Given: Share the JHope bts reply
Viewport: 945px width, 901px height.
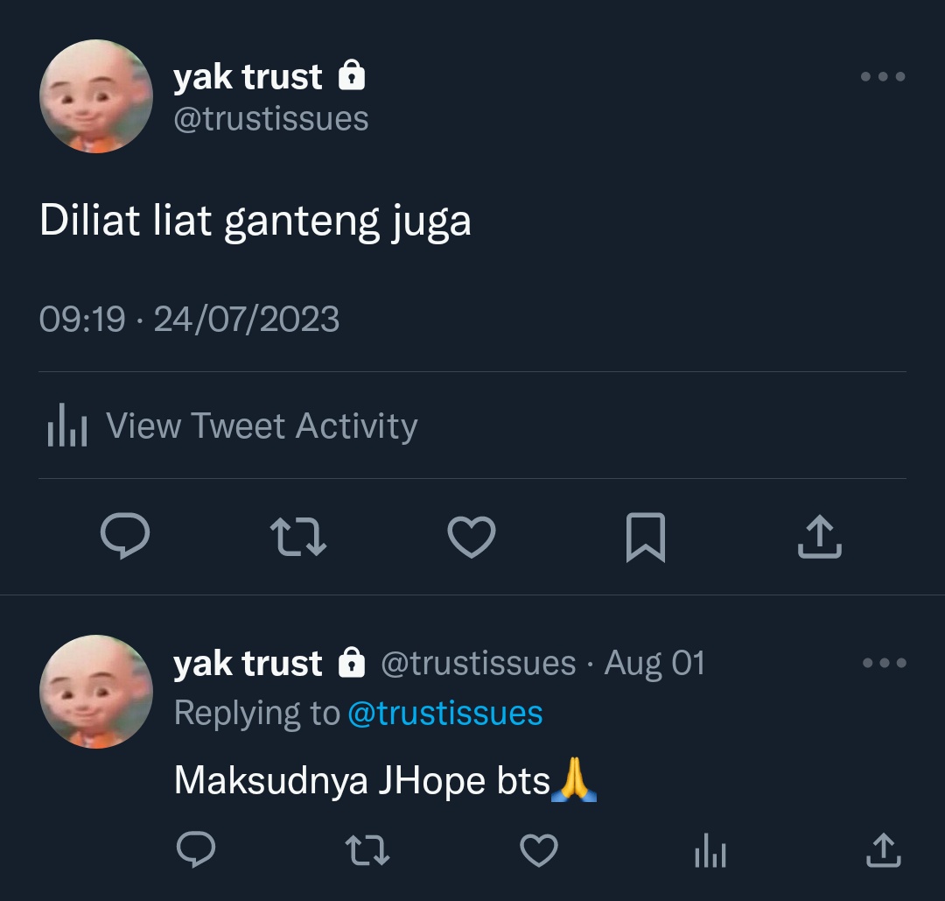Looking at the screenshot, I should (884, 849).
